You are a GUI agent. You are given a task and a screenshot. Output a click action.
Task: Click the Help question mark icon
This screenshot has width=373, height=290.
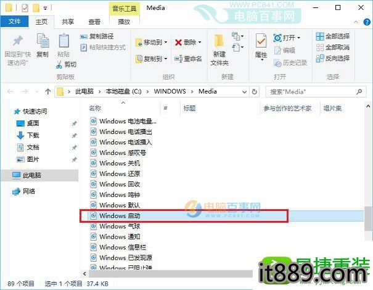(367, 22)
